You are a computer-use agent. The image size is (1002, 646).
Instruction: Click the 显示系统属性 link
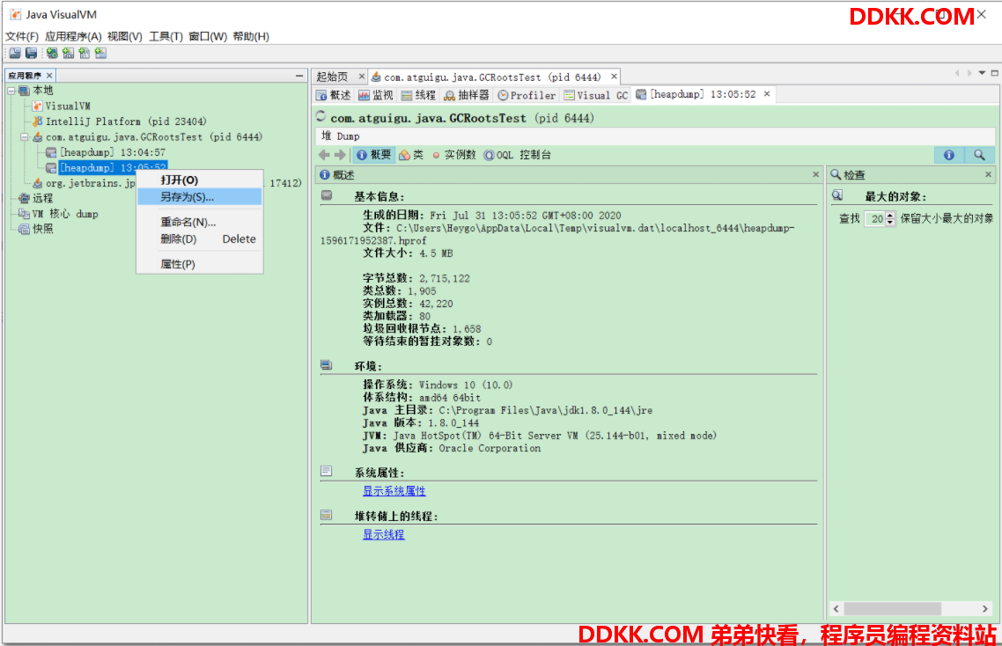coord(394,491)
